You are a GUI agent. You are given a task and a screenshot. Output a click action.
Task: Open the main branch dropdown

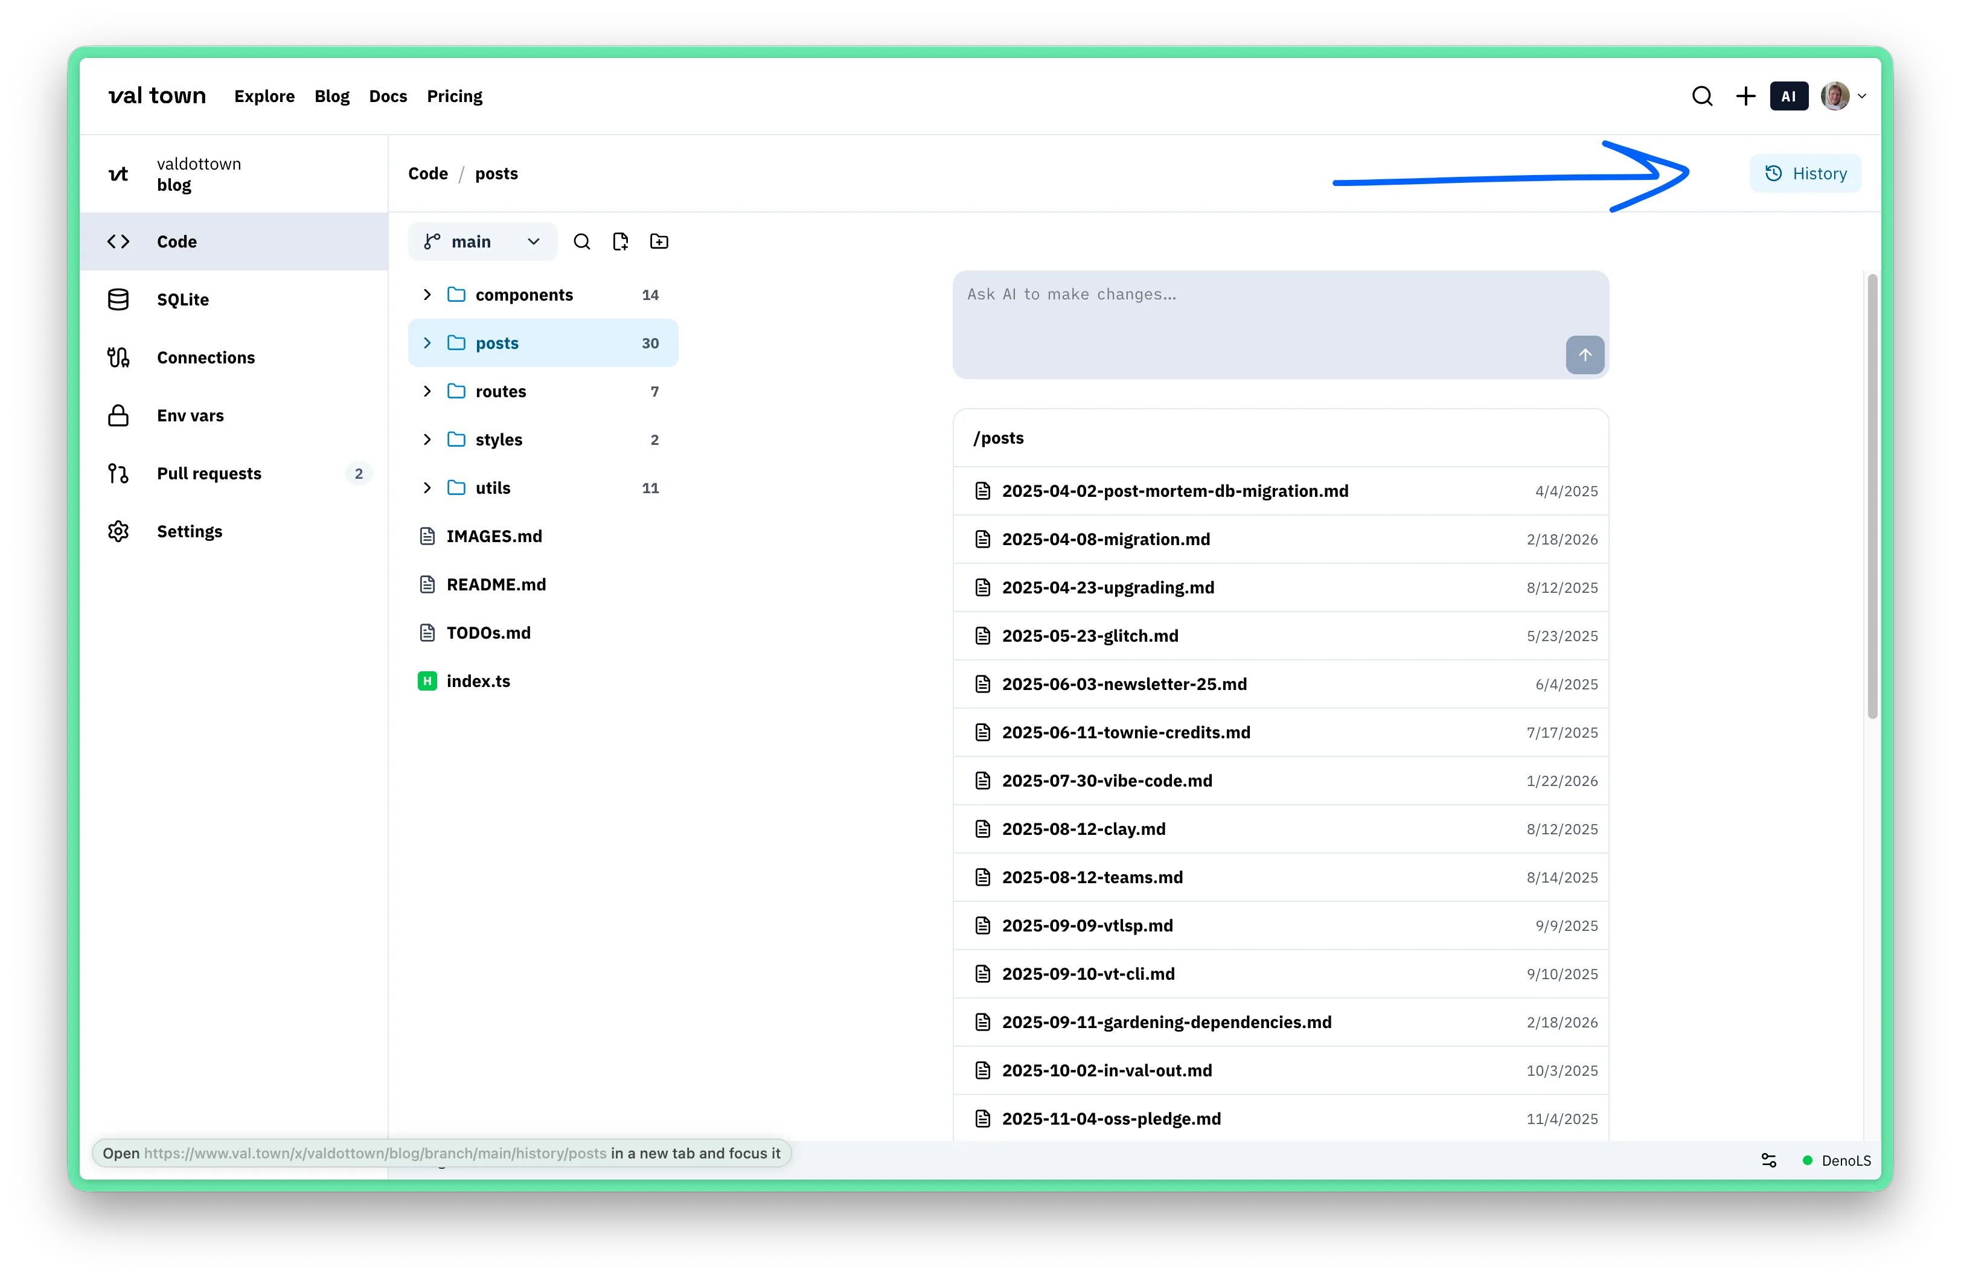[x=482, y=241]
